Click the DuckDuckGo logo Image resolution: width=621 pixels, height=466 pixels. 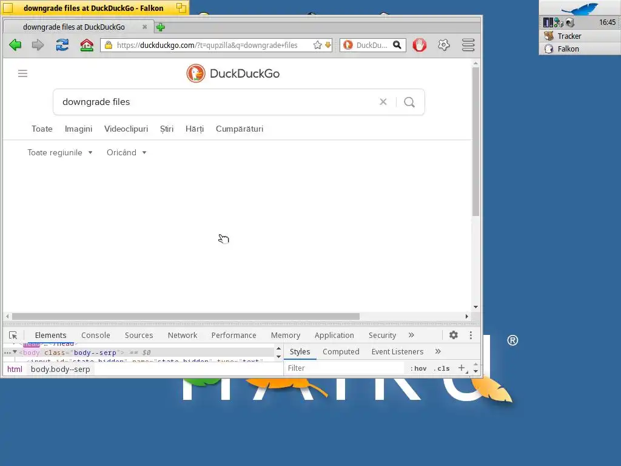pyautogui.click(x=233, y=73)
